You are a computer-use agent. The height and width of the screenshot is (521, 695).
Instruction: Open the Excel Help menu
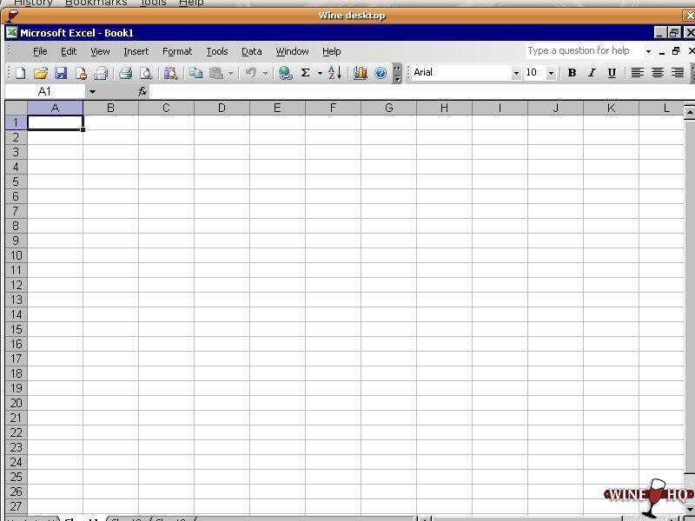[x=332, y=51]
